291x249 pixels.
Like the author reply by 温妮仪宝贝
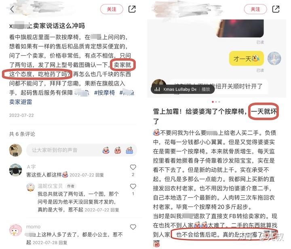pyautogui.click(x=133, y=186)
